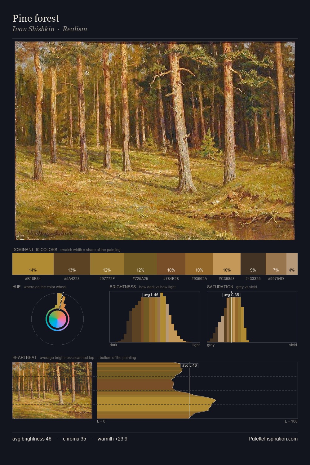The height and width of the screenshot is (465, 310).
Task: Click the 'Pine forest' title
Action: click(x=36, y=18)
